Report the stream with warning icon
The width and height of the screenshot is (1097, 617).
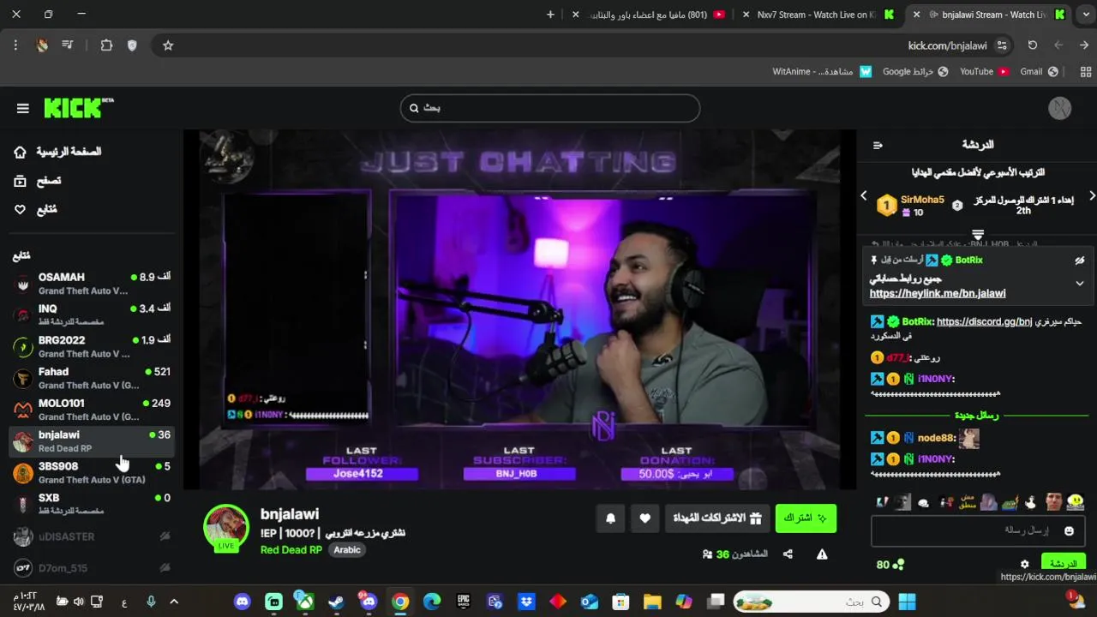coord(822,554)
